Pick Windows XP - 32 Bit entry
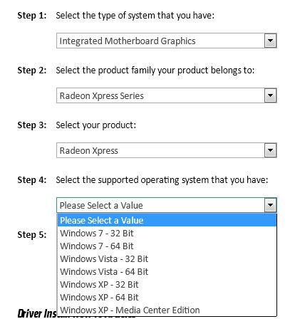 point(167,285)
